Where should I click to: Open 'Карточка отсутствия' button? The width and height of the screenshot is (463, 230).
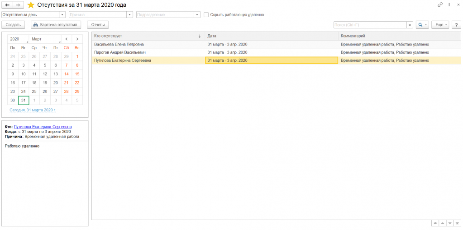coord(56,25)
